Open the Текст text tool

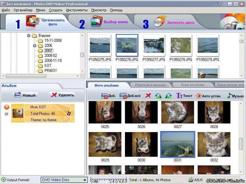[x=184, y=95]
